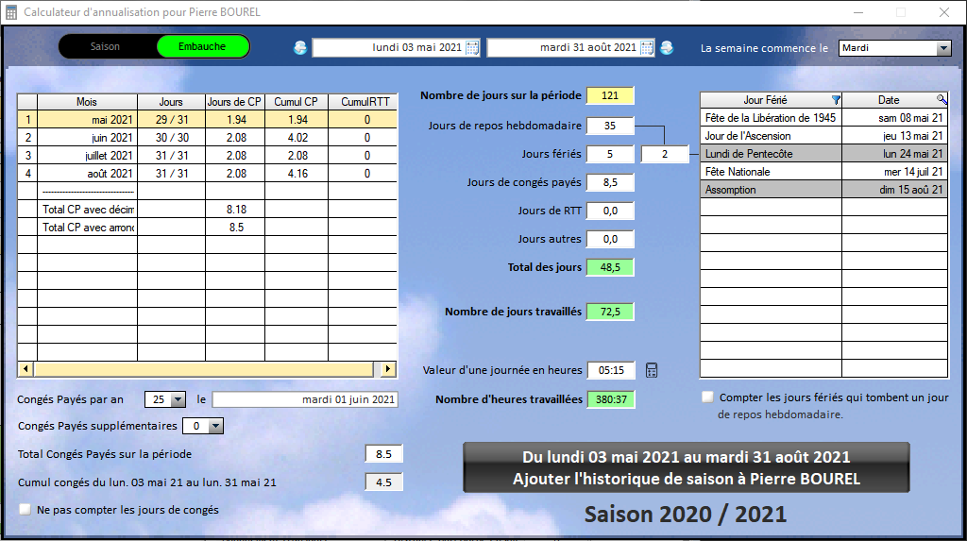Select the 'août 2021' row cell

(88, 174)
